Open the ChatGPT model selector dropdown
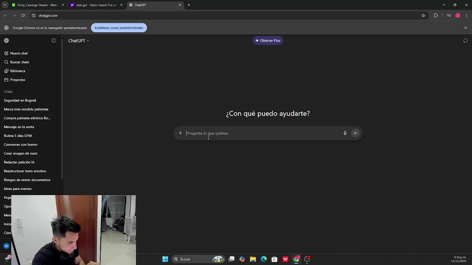Screen dimensions: 472x265 [79, 40]
